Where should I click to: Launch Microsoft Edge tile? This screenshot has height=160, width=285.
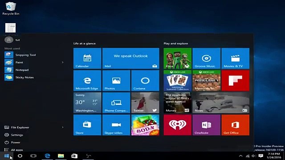pyautogui.click(x=87, y=80)
